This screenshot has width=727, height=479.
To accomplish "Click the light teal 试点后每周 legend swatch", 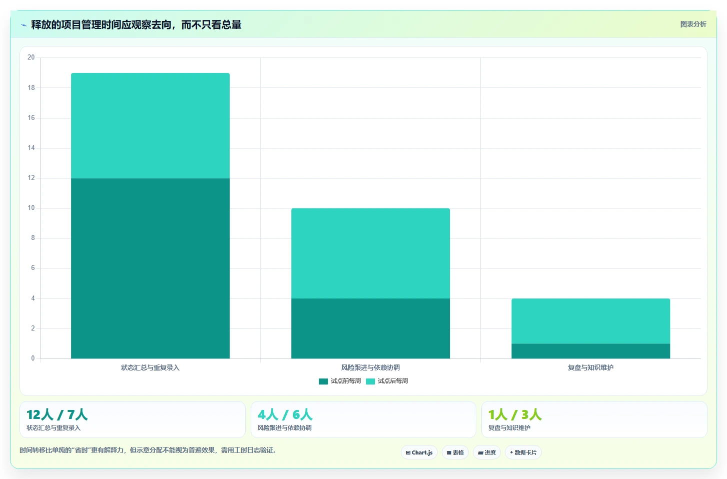I will (x=370, y=381).
